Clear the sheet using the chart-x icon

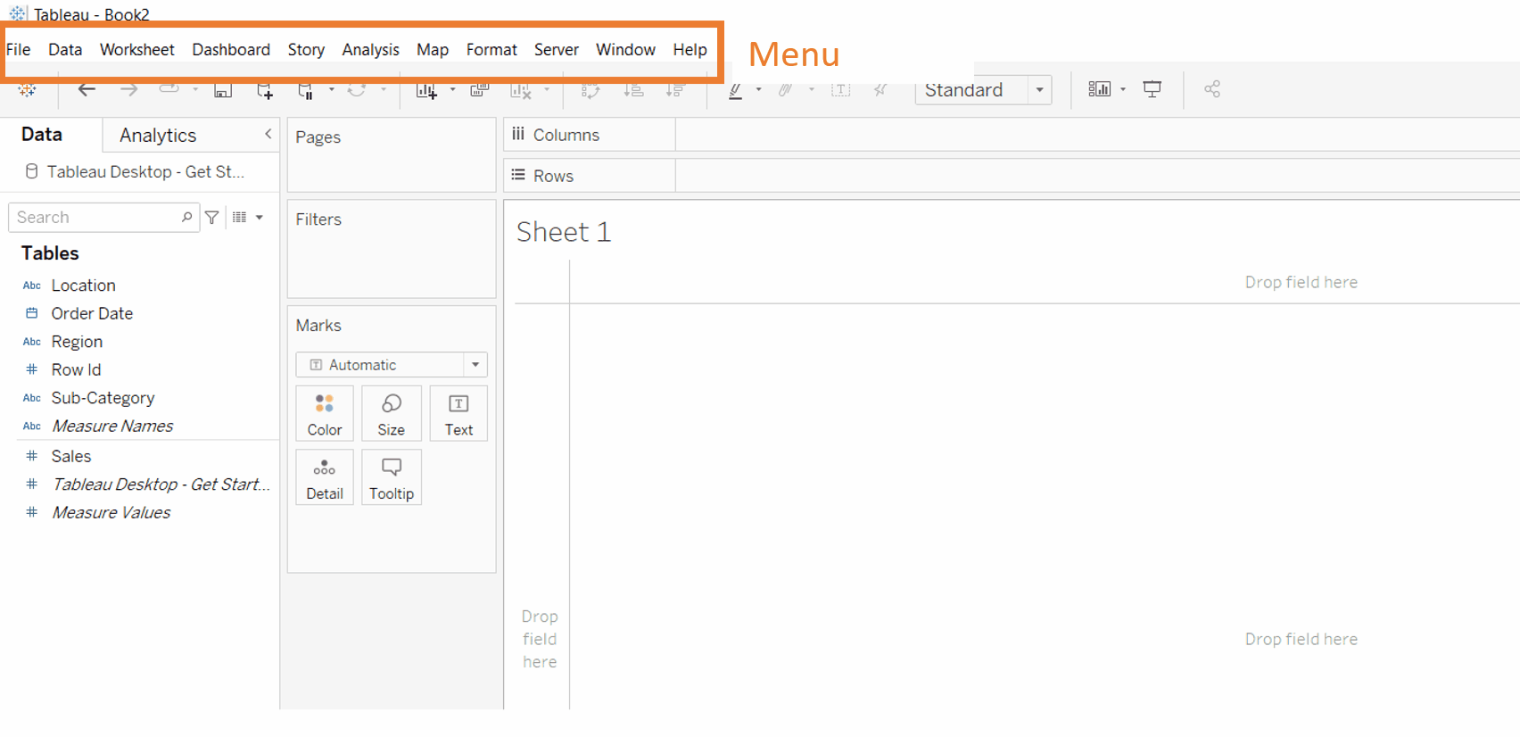point(521,90)
